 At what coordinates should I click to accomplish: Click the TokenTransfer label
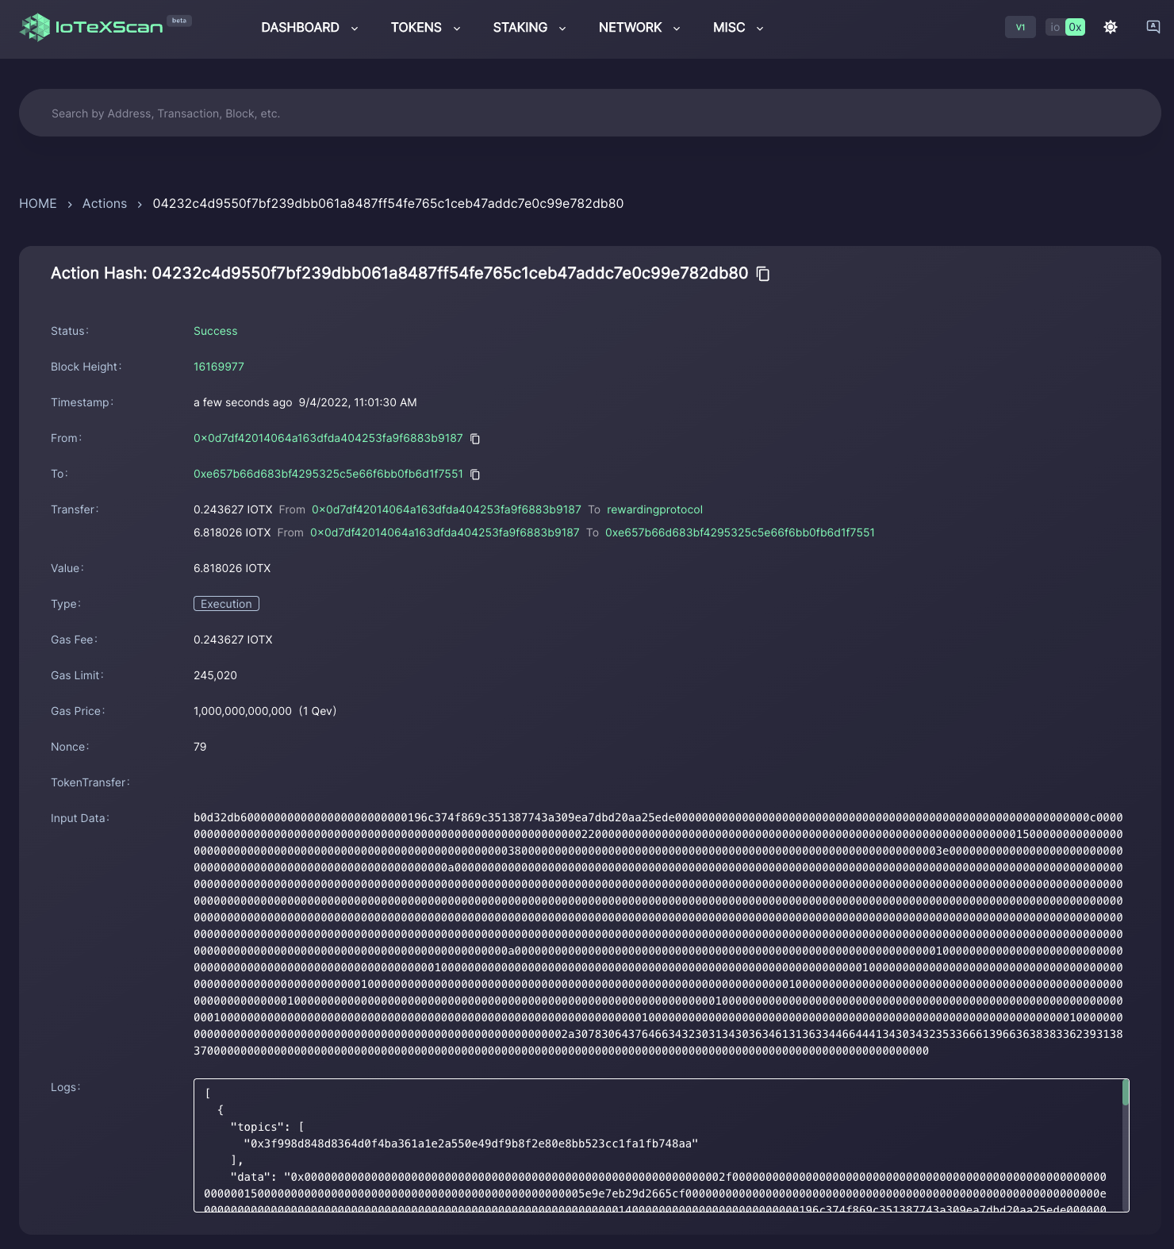(90, 782)
